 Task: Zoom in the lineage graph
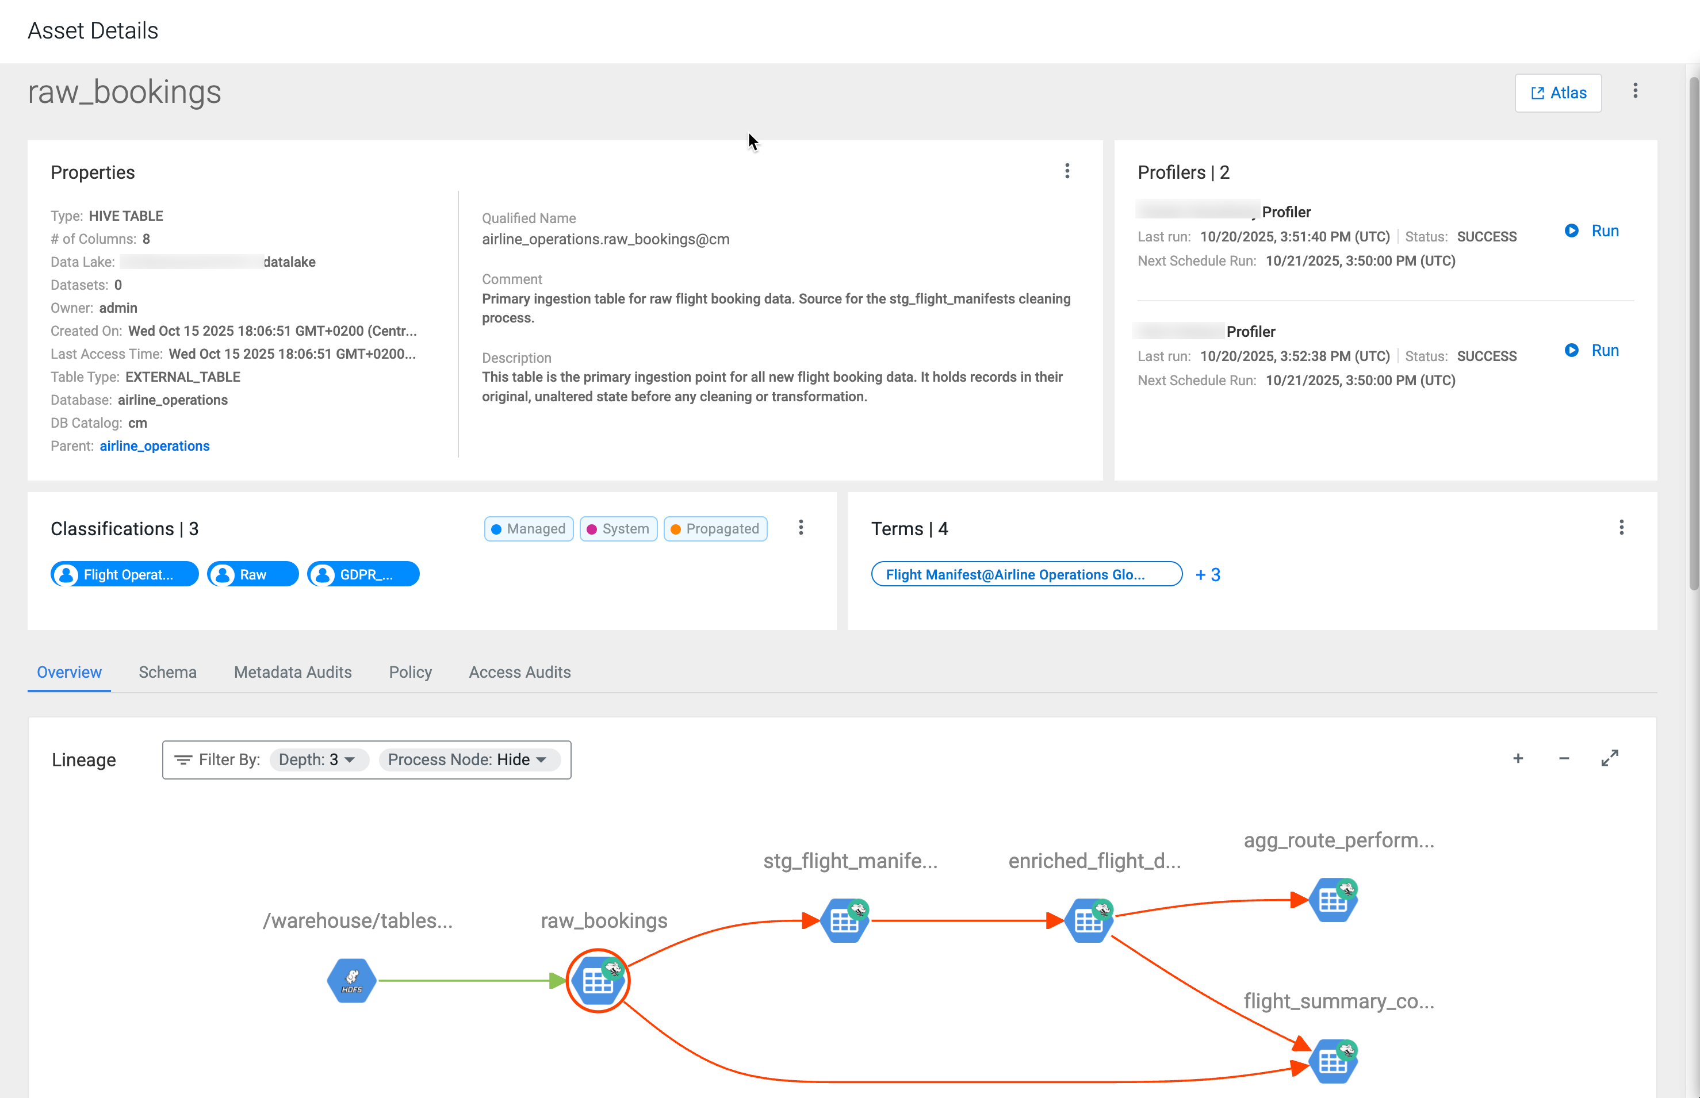(1518, 759)
